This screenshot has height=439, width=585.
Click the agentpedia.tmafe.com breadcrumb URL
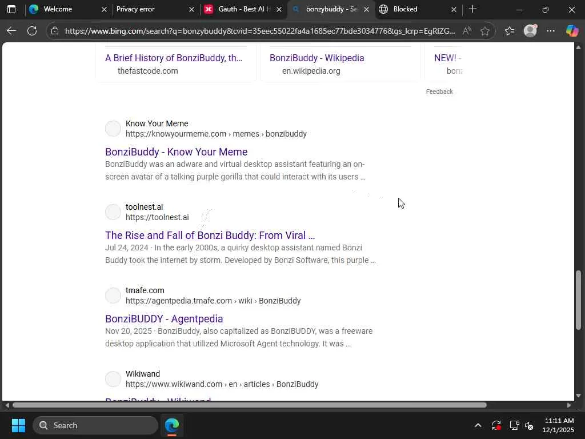pos(213,301)
